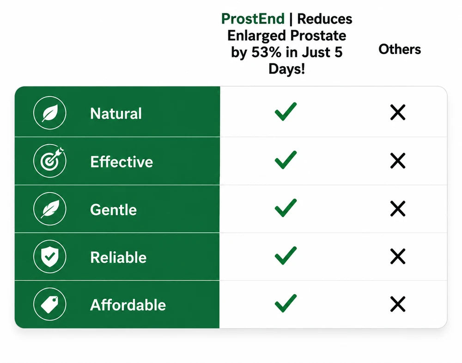Click the leaf icon beside Natural
The height and width of the screenshot is (363, 462).
(x=50, y=113)
